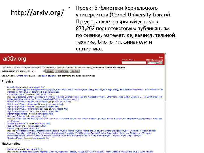Click 'new' link in the astro-ph row
The image size is (204, 153).
[31, 87]
